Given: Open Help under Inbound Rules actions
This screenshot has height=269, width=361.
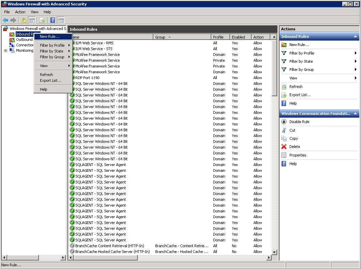Looking at the screenshot, I should [x=293, y=103].
